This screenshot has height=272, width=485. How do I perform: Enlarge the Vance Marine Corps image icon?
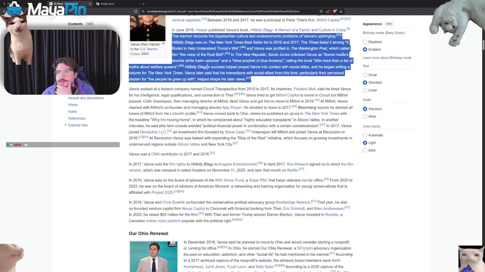[163, 44]
